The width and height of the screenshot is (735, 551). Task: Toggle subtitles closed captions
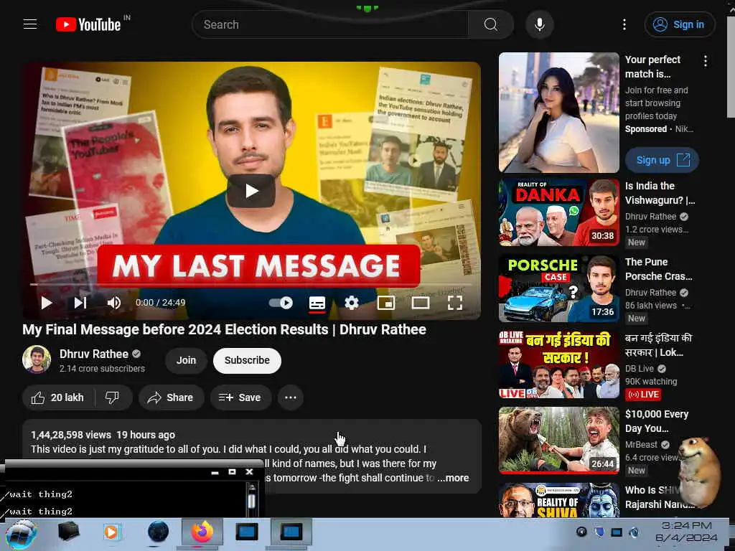pyautogui.click(x=317, y=303)
